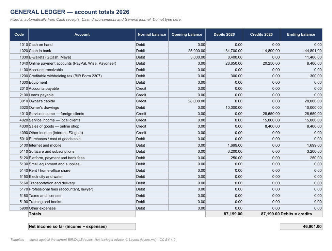Select 'Sales of goods — online shop' cell
The height and width of the screenshot is (251, 332).
(82, 126)
